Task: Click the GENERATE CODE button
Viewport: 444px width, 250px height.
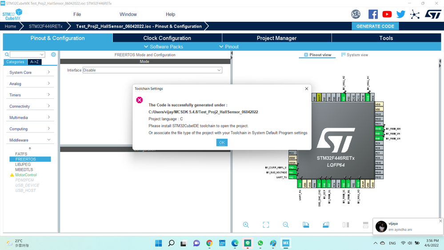Action: click(x=375, y=26)
